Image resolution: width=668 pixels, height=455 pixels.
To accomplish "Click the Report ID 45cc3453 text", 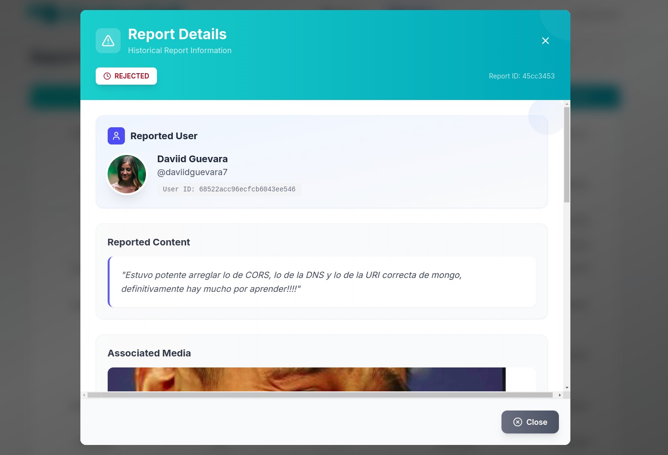I will 522,76.
